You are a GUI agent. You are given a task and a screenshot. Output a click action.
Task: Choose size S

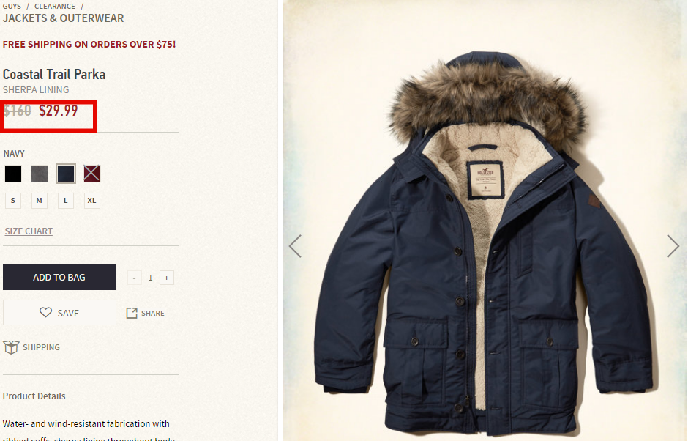pyautogui.click(x=13, y=201)
